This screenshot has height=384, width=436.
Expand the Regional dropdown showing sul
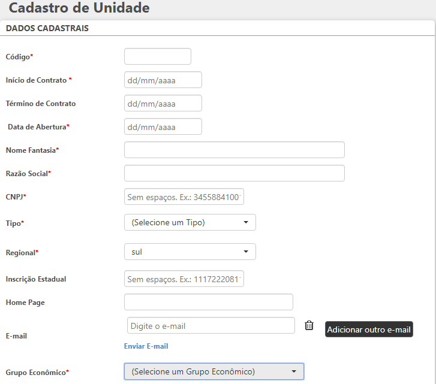[190, 252]
